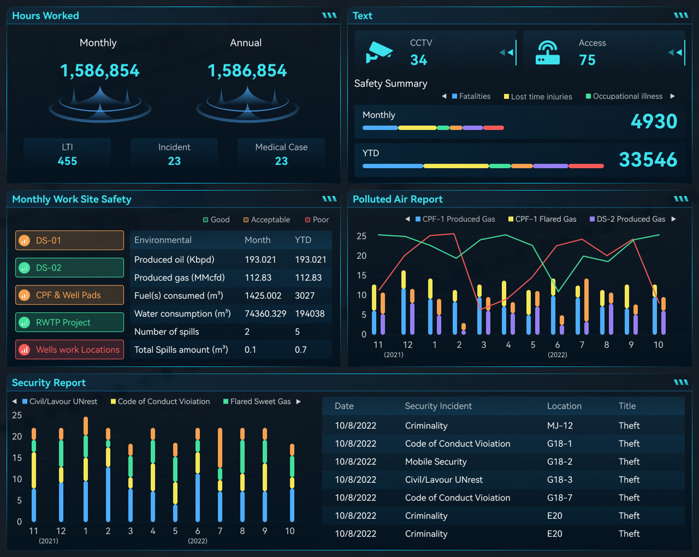This screenshot has width=699, height=557.
Task: Click the Number of spills row
Action: (231, 331)
